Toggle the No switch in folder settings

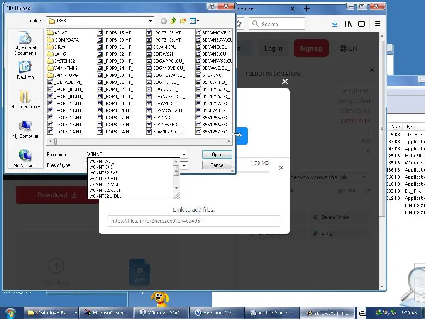pos(341,191)
